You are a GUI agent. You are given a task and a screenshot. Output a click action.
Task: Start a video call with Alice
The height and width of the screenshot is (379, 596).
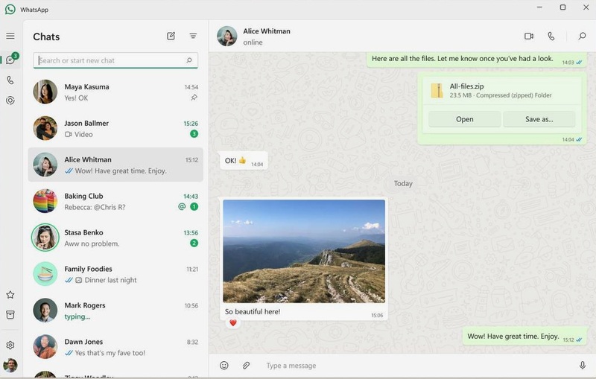pos(529,36)
